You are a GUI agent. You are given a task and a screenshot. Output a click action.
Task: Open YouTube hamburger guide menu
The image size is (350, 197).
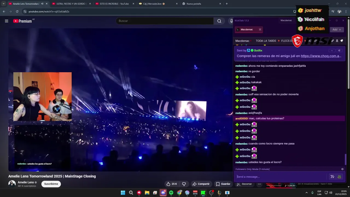(x=7, y=21)
